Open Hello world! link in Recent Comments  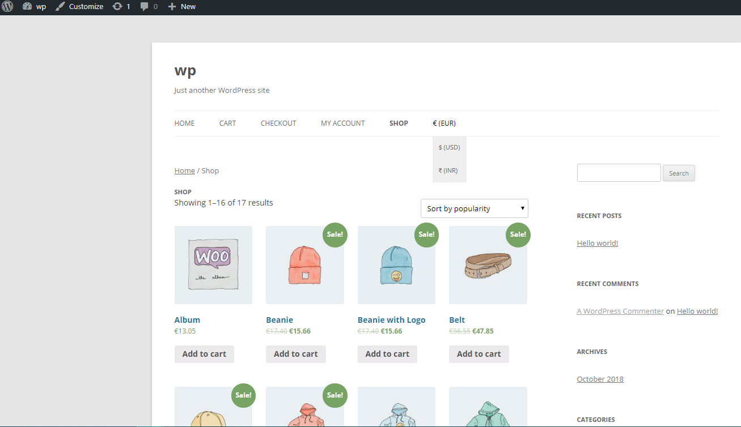click(x=697, y=311)
